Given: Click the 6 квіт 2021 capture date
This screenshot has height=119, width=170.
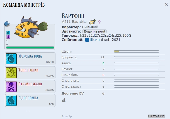Looking at the screenshot, I should pyautogui.click(x=110, y=40).
